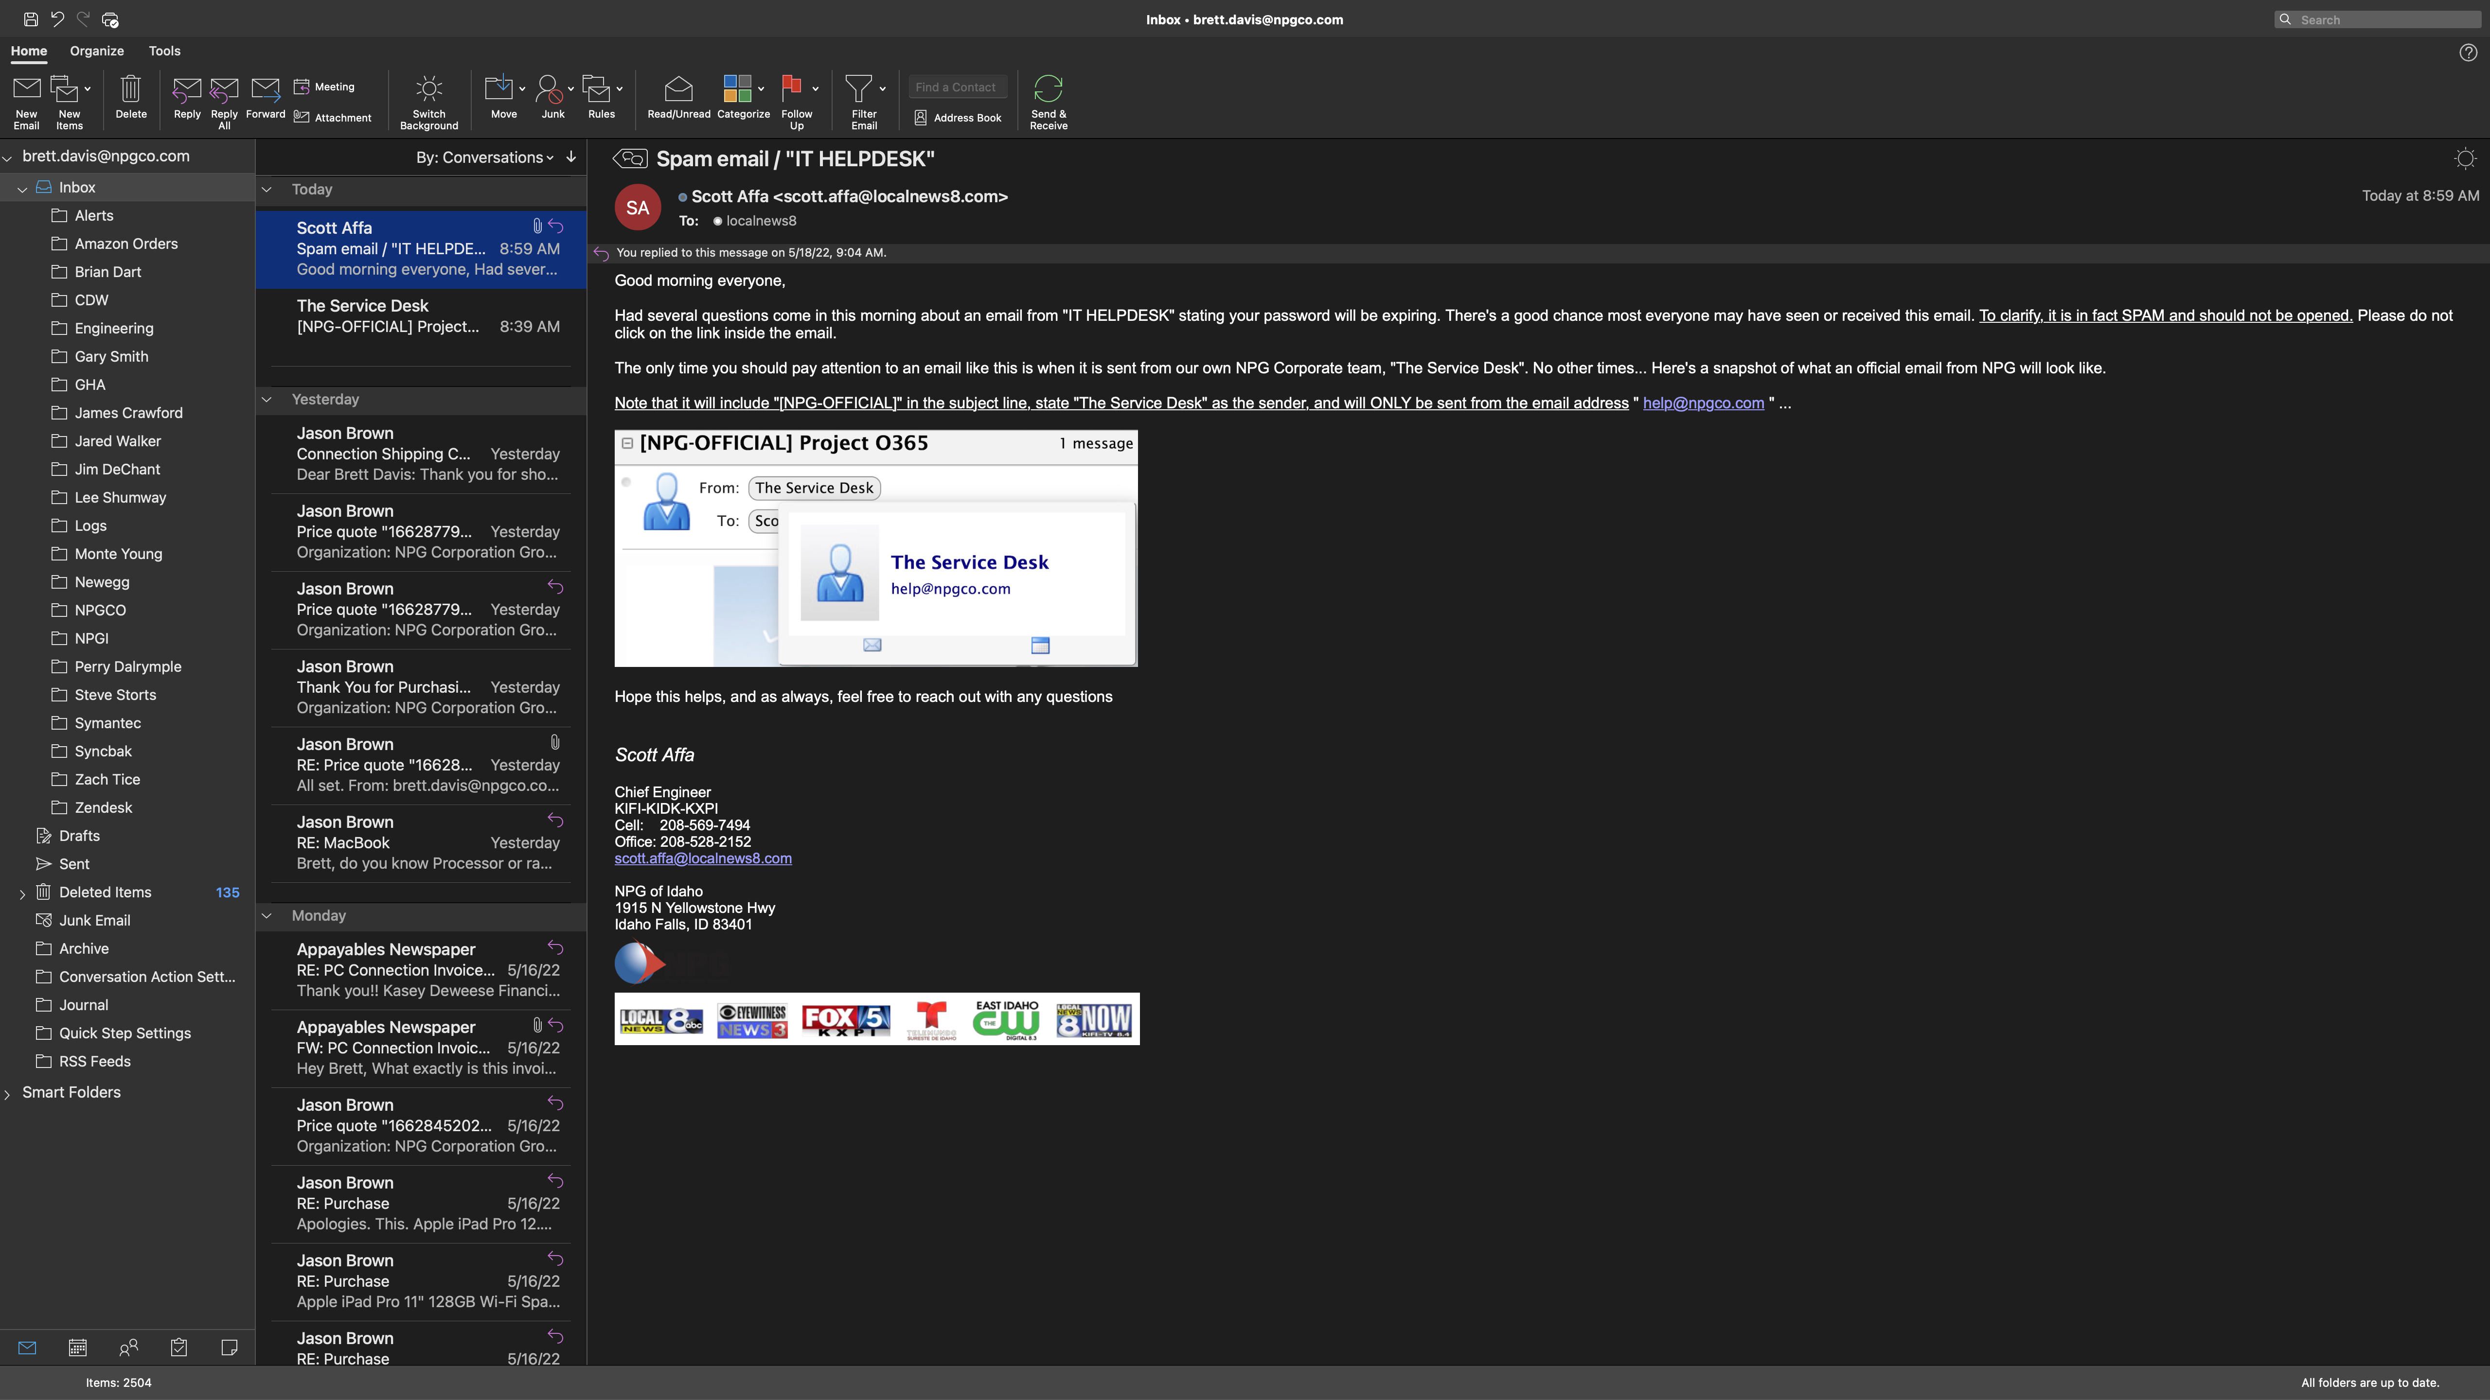The height and width of the screenshot is (1400, 2490).
Task: Click scott.affa@localnews8.com signature link
Action: click(x=703, y=858)
